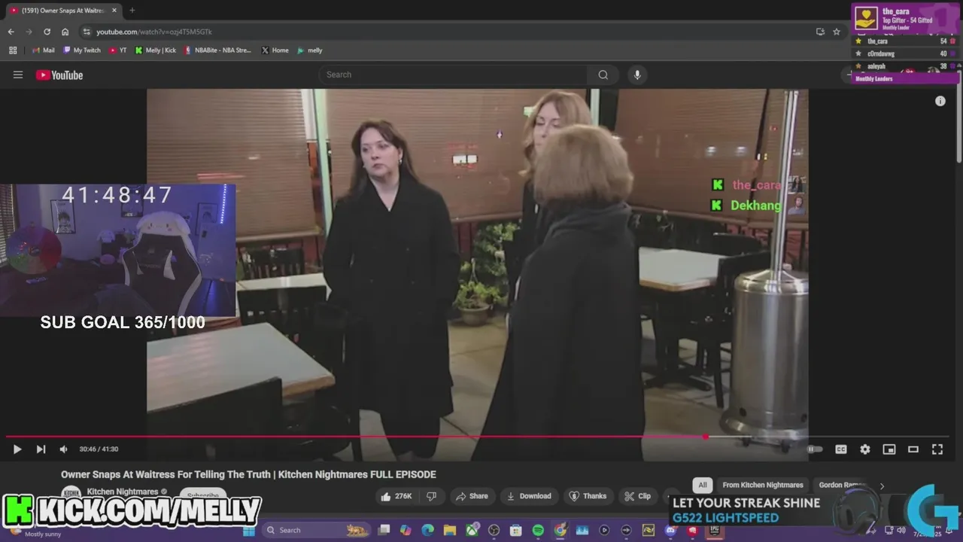The height and width of the screenshot is (542, 963).
Task: Click the youtube.com address bar URL
Action: point(154,32)
